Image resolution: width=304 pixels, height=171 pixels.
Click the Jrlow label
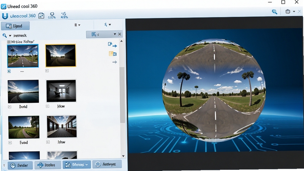[61, 142]
